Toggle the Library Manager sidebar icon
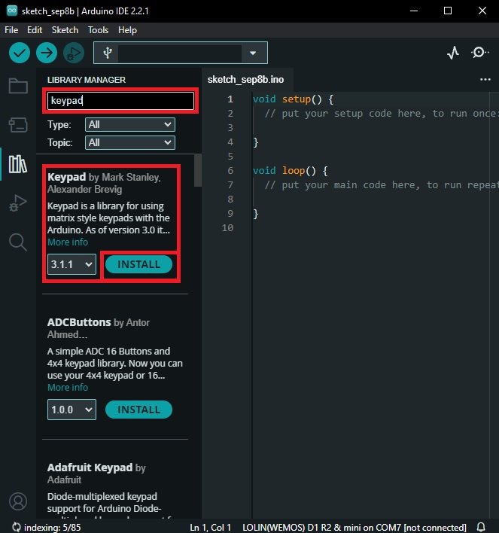499x533 pixels. [18, 163]
